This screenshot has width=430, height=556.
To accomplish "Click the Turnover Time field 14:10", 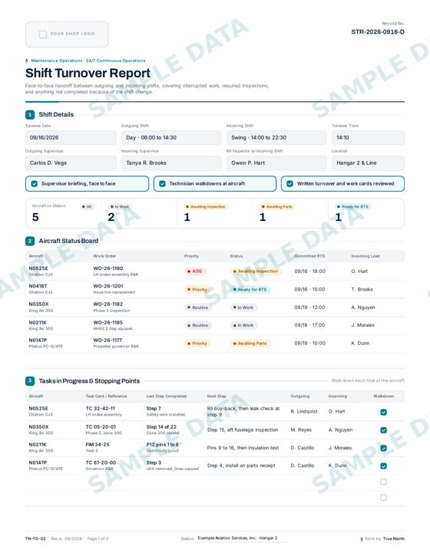I will coord(368,137).
